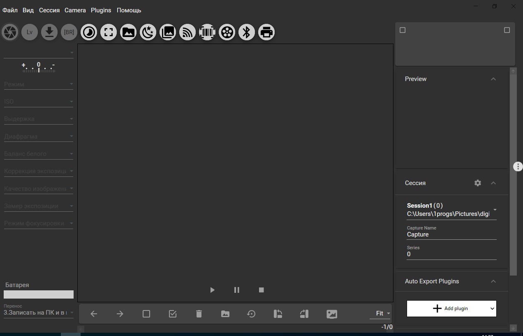
Task: Click the restore history icon
Action: click(251, 314)
